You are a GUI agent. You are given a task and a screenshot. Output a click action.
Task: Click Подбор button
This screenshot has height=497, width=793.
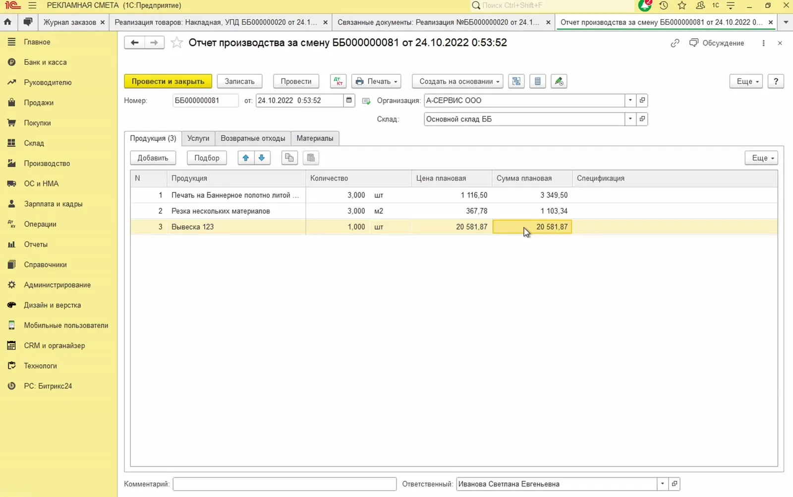pyautogui.click(x=207, y=158)
